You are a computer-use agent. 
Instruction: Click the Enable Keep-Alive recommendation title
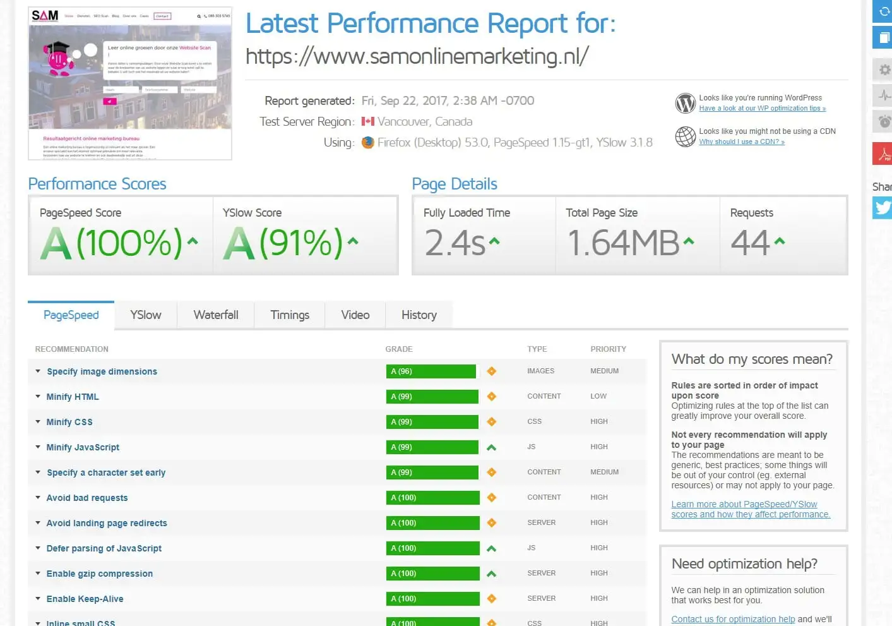pyautogui.click(x=85, y=599)
